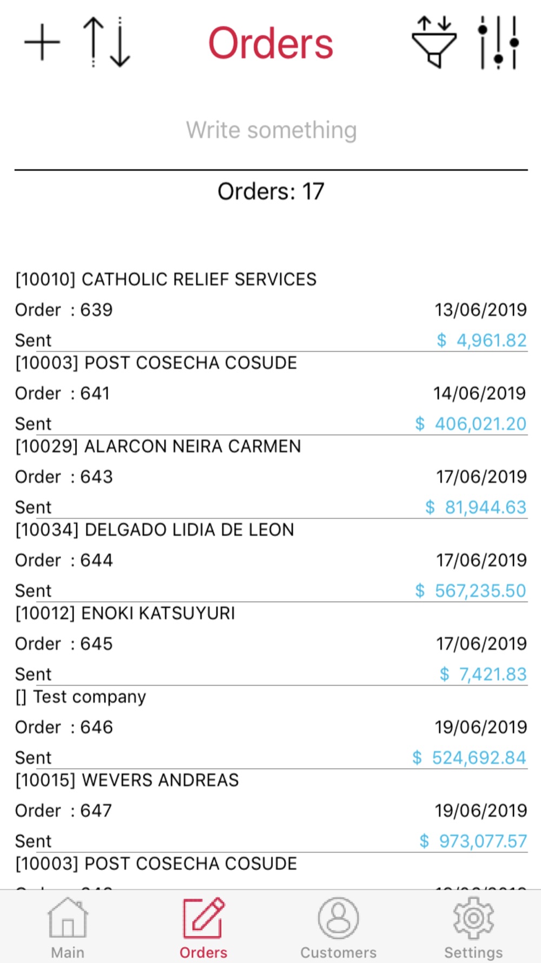Image resolution: width=541 pixels, height=963 pixels.
Task: Select order 643 Alarcon Neira Carmen
Action: point(271,477)
